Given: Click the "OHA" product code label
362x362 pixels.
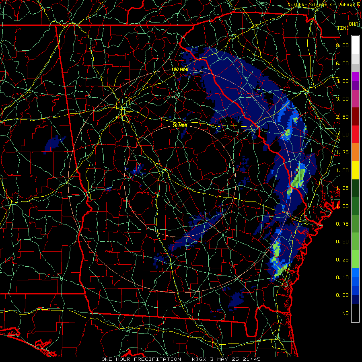Looking at the screenshot, I should [x=354, y=24].
